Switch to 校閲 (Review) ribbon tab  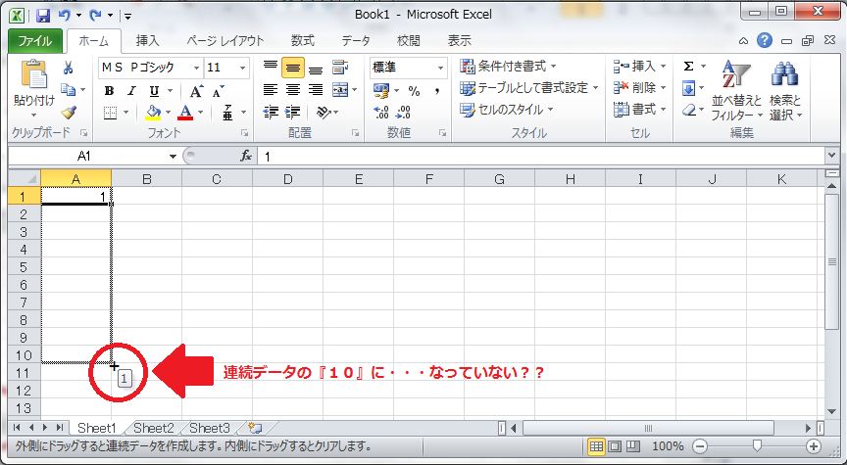pos(409,40)
